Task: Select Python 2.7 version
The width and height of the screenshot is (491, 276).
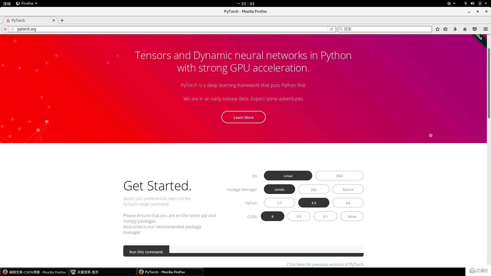Action: [x=279, y=203]
